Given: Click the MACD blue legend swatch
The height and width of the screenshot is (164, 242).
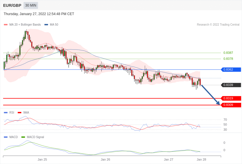Looking at the screenshot, I should [6, 137].
